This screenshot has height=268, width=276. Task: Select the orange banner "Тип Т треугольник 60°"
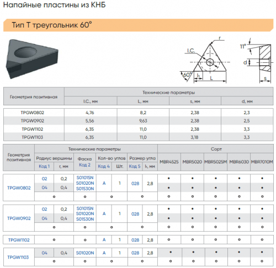point(139,25)
